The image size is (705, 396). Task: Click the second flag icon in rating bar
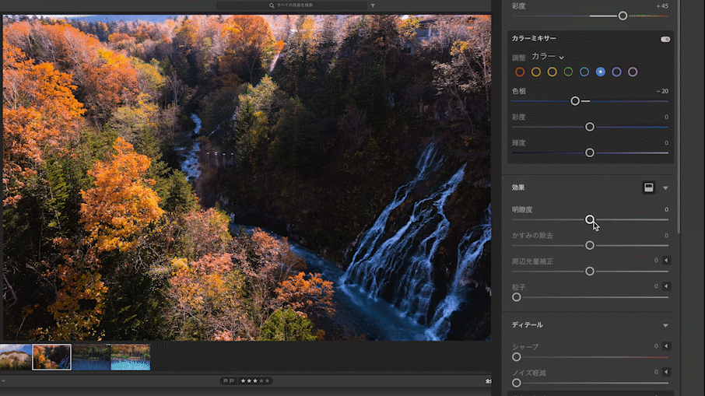(232, 380)
